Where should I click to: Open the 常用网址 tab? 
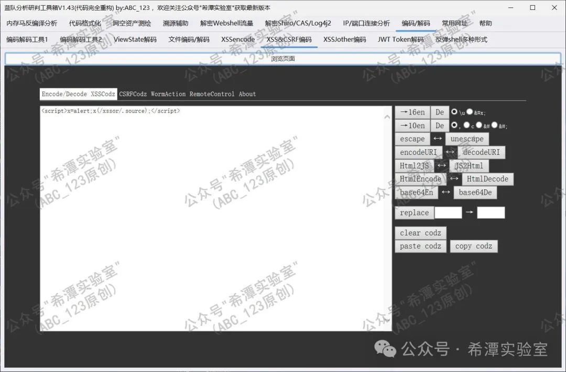[x=454, y=23]
